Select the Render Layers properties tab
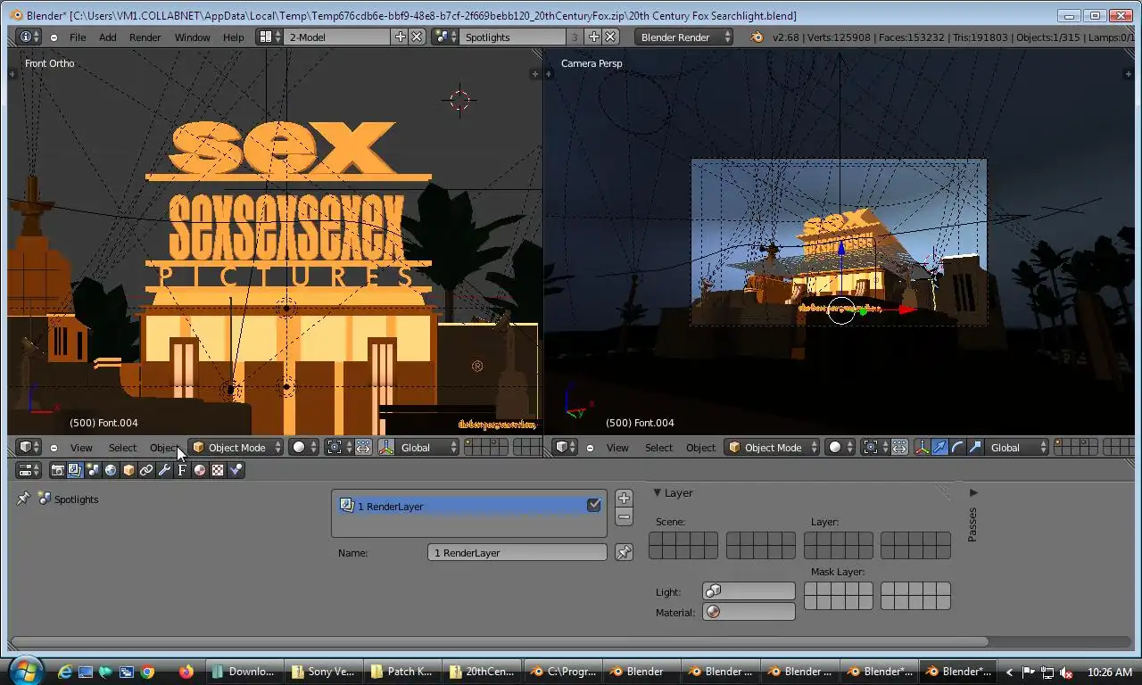The height and width of the screenshot is (685, 1142). click(x=75, y=470)
